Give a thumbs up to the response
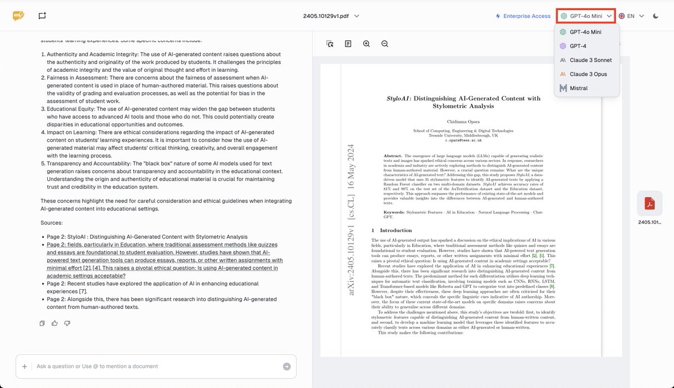This screenshot has height=388, width=674. click(x=54, y=323)
